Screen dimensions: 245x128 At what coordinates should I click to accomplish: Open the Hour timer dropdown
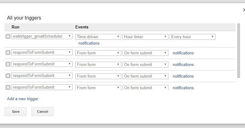(x=145, y=37)
